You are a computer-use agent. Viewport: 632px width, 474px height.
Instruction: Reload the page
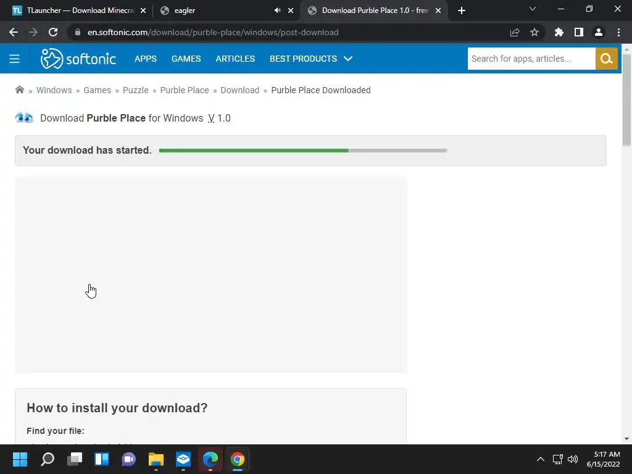pos(53,32)
